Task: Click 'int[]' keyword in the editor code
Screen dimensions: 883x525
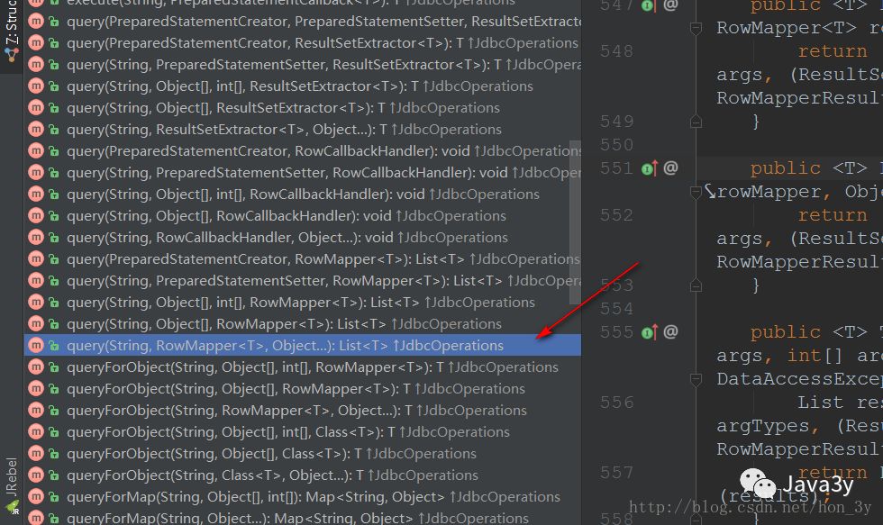Action: (x=815, y=356)
